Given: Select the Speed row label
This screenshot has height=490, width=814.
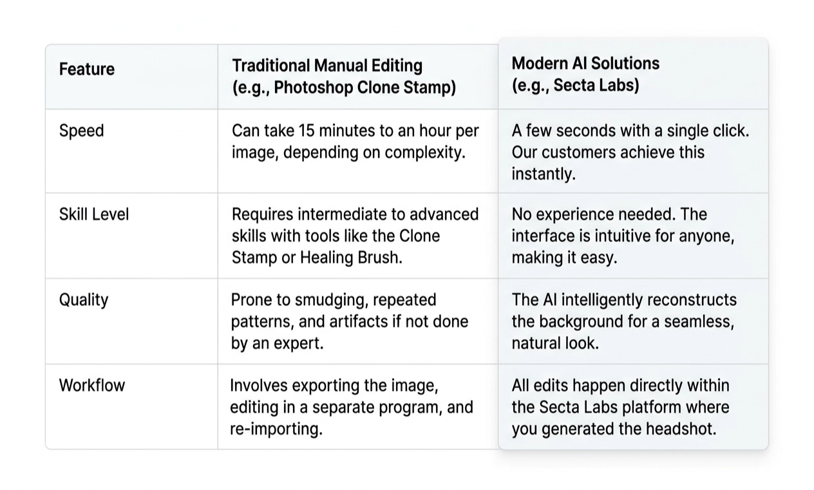Looking at the screenshot, I should tap(81, 131).
